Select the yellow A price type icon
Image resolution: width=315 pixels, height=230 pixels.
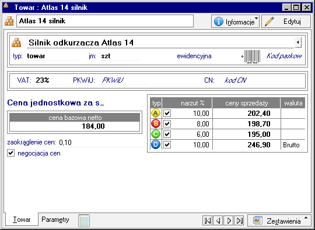pyautogui.click(x=156, y=113)
